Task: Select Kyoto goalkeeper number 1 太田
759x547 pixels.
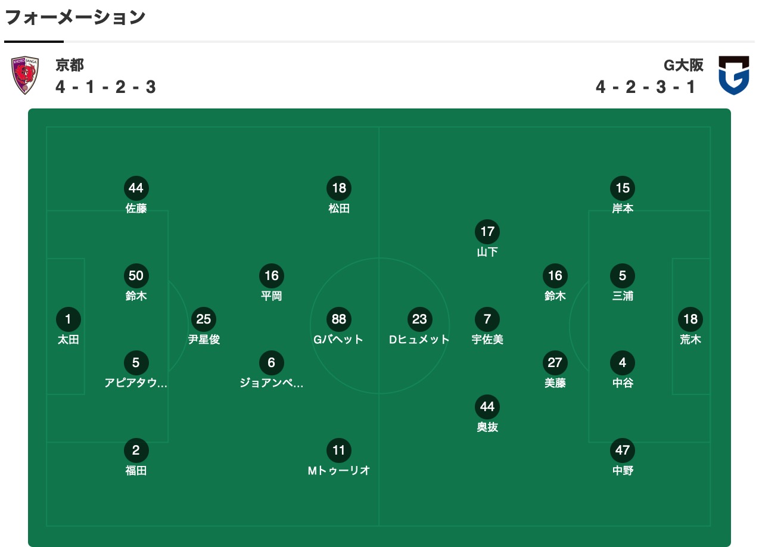Action: [68, 319]
